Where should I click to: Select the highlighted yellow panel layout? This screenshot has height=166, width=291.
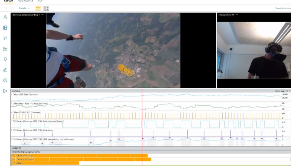(38, 8)
